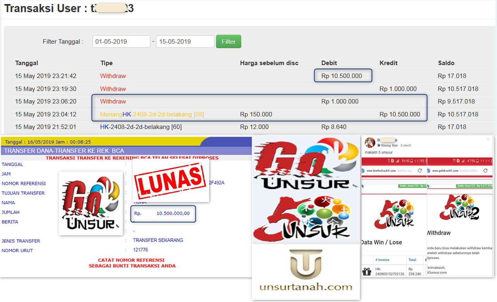Click the Withdraw entry at 23:21:42
The height and width of the screenshot is (302, 497).
(113, 76)
